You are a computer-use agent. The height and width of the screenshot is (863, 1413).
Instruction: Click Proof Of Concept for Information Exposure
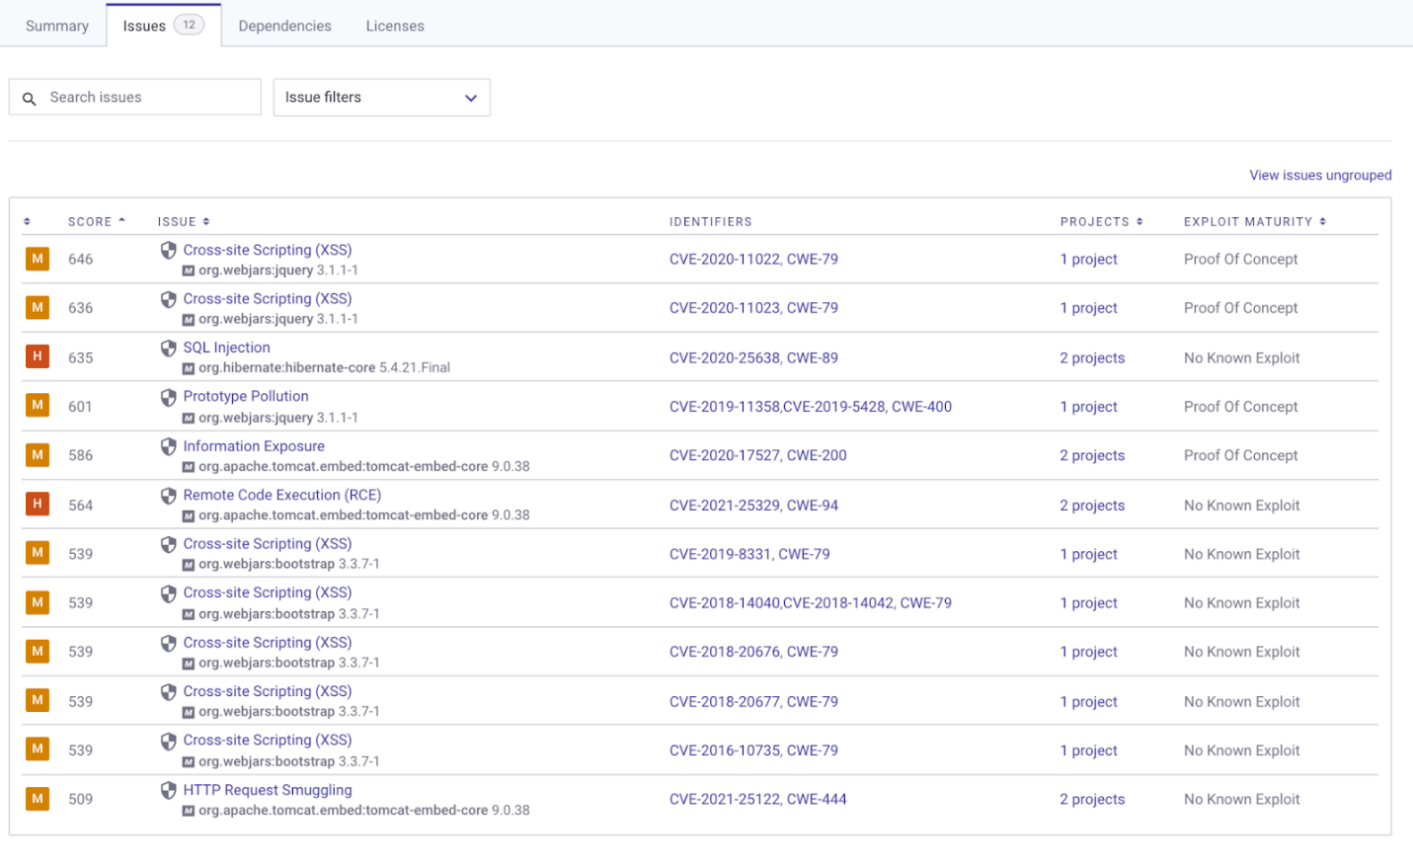(x=1240, y=455)
